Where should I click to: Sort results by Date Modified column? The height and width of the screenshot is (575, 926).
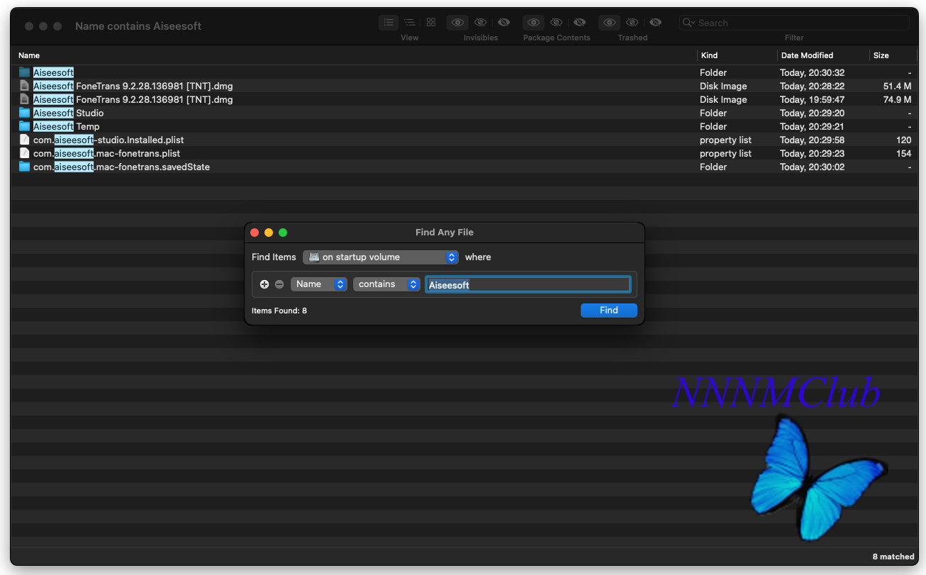point(807,55)
